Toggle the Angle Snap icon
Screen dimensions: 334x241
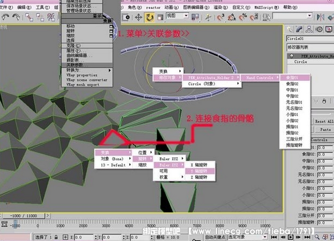tap(232, 17)
